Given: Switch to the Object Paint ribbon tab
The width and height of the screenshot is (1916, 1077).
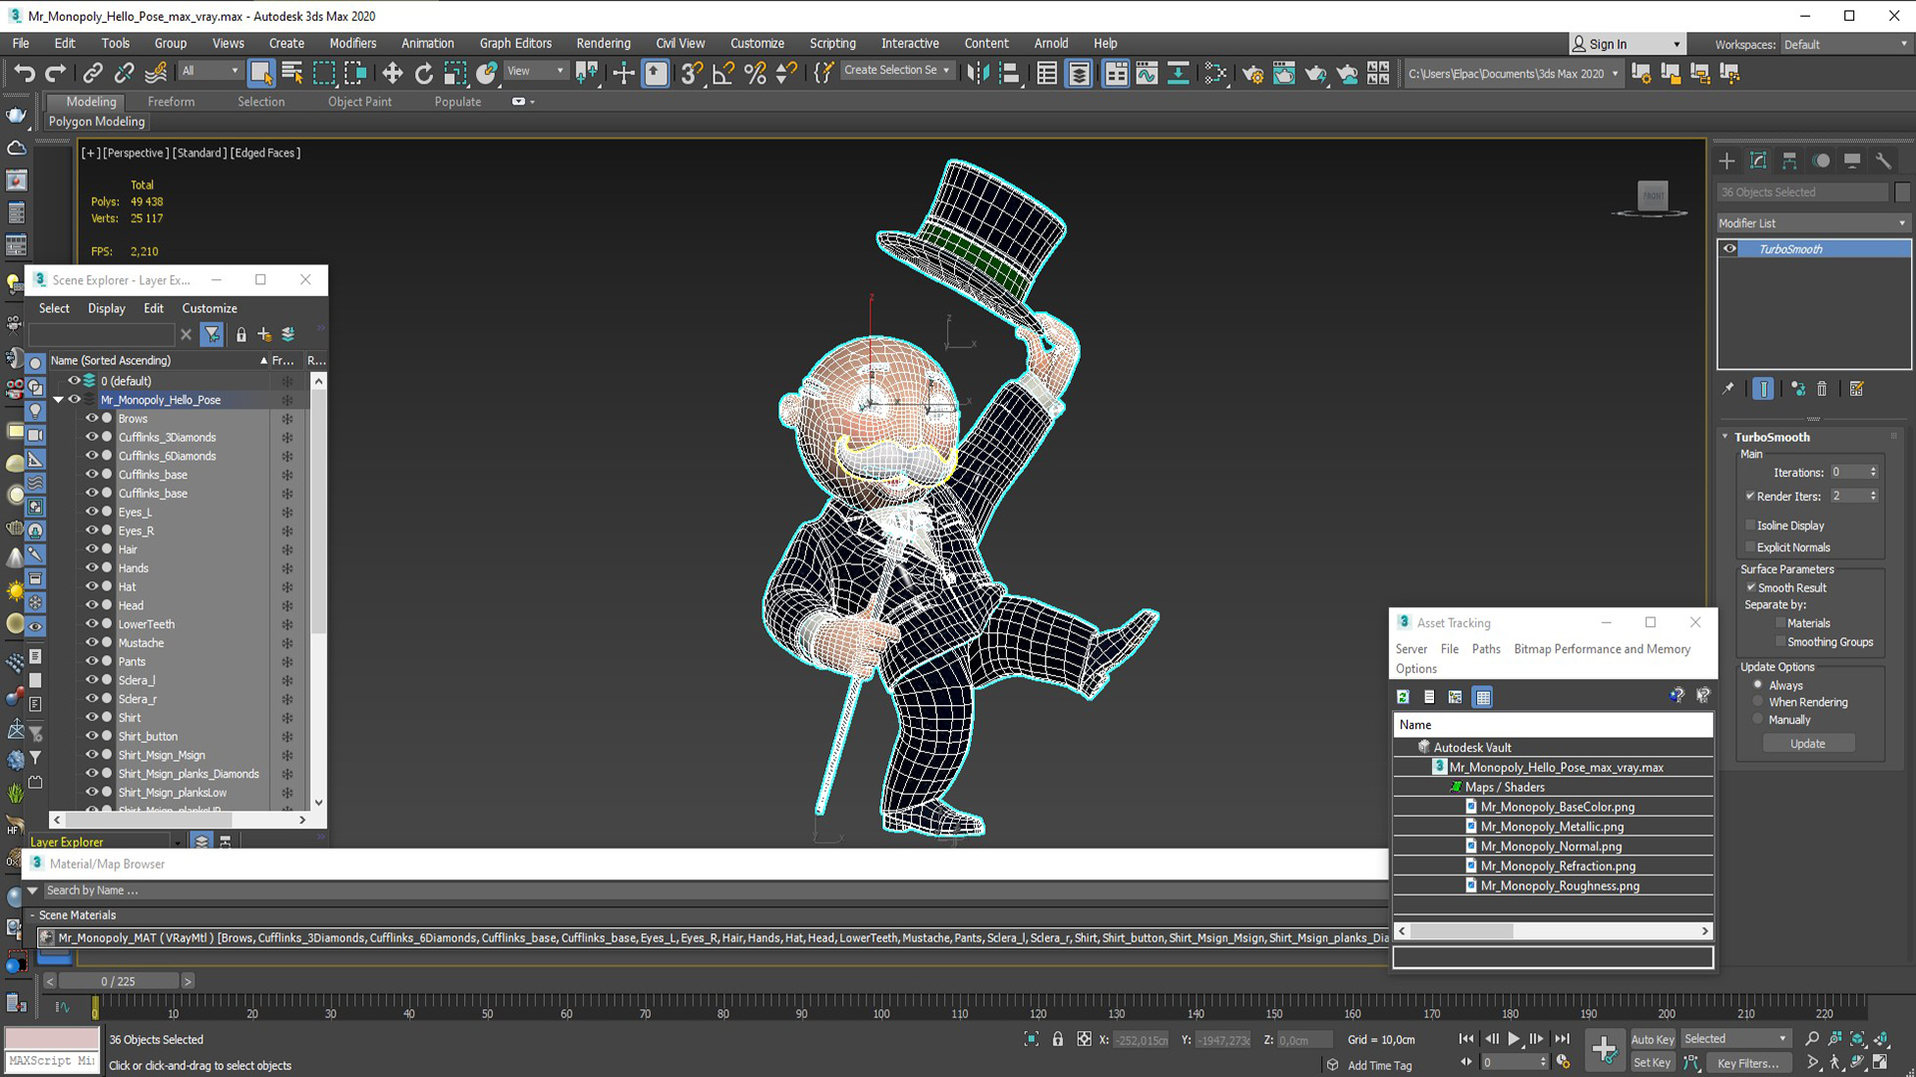Looking at the screenshot, I should [x=359, y=102].
